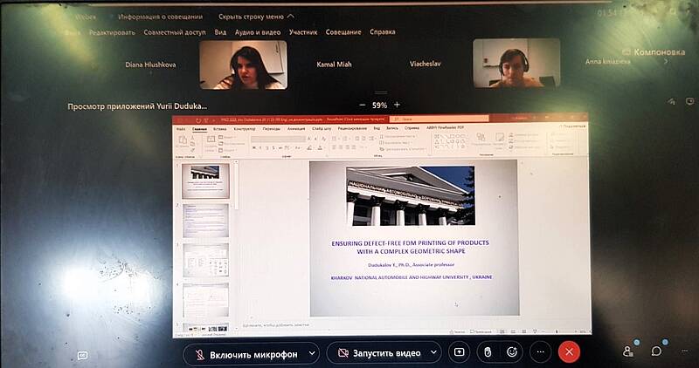Click the fullscreen icon near top right of share
The width and height of the screenshot is (699, 368).
click(x=690, y=102)
